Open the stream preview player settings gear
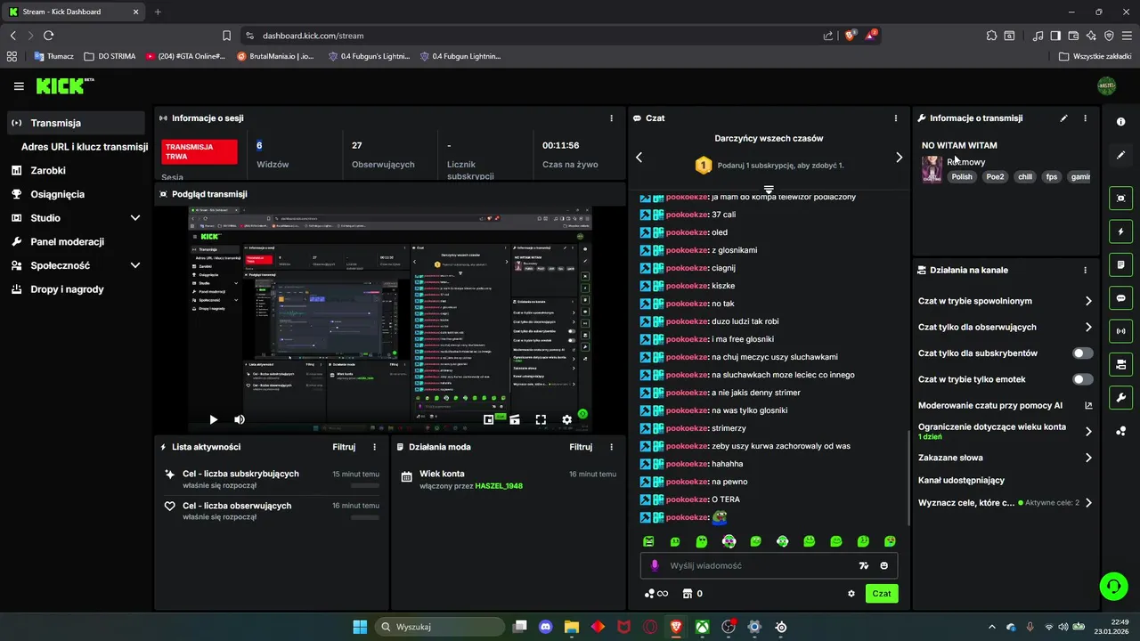 coord(566,419)
